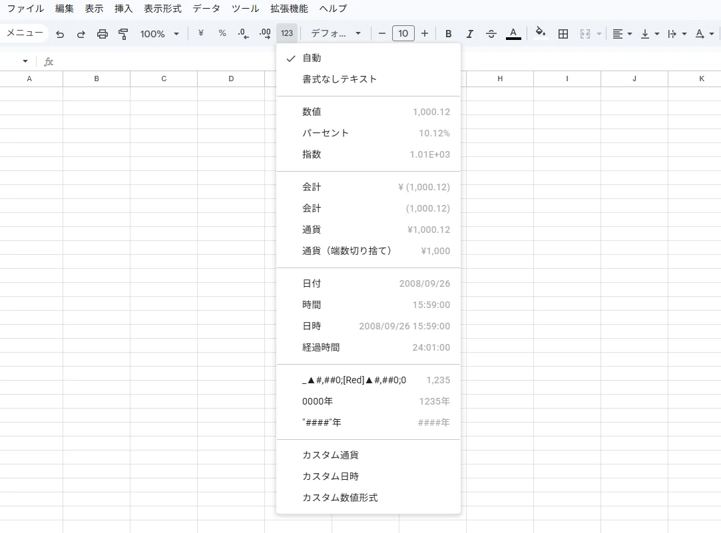Open カスタム通貨 option
721x533 pixels.
click(x=368, y=455)
